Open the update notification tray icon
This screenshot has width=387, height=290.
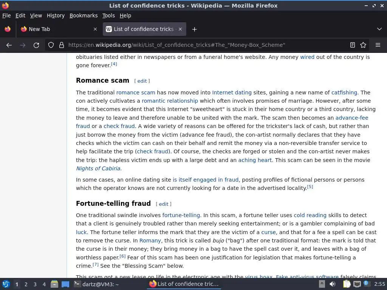coord(366,284)
